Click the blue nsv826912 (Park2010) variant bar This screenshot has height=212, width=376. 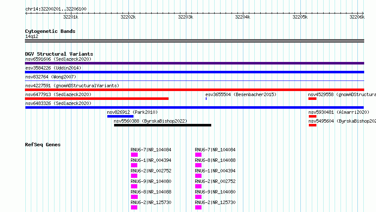[120, 116]
